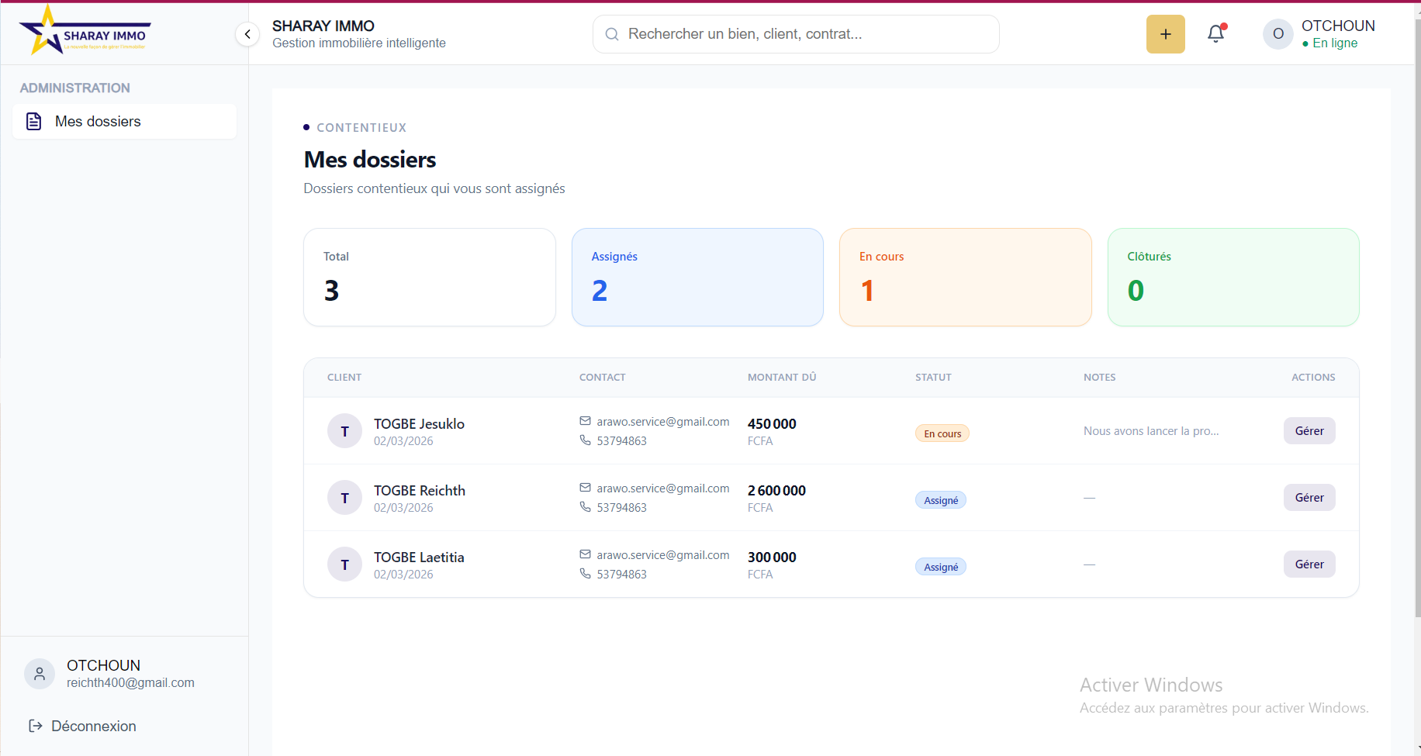The image size is (1421, 756).
Task: Click the T avatar for TOGBE Jesuklo
Action: click(x=344, y=431)
